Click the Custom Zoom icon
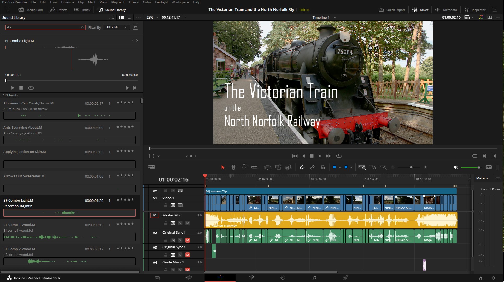This screenshot has width=504, height=282. 383,167
